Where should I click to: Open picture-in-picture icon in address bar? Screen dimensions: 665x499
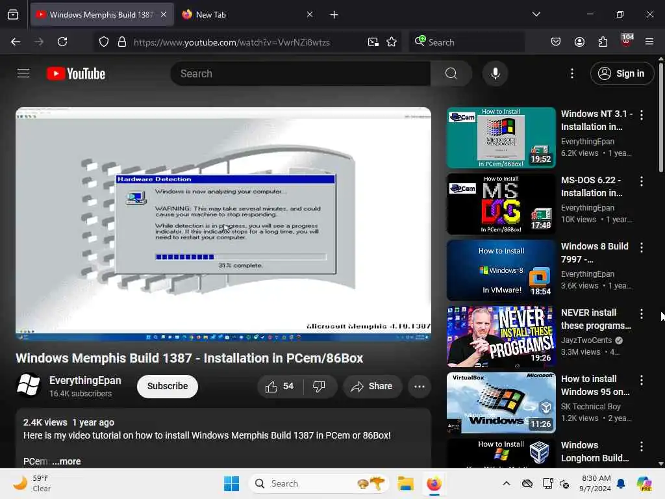(373, 42)
